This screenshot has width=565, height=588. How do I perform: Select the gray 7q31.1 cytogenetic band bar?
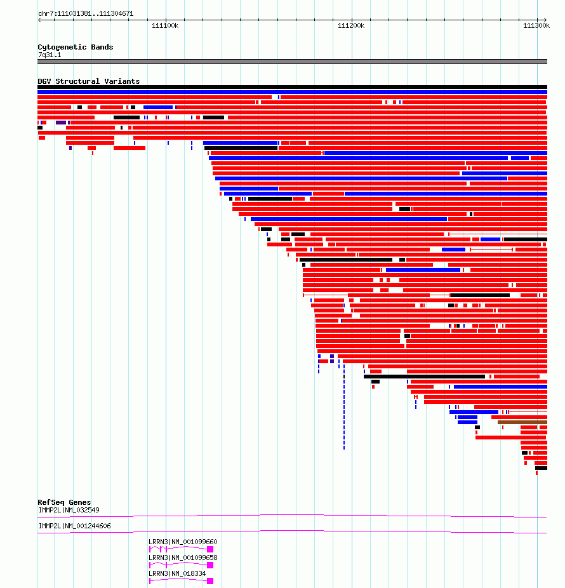tap(292, 62)
